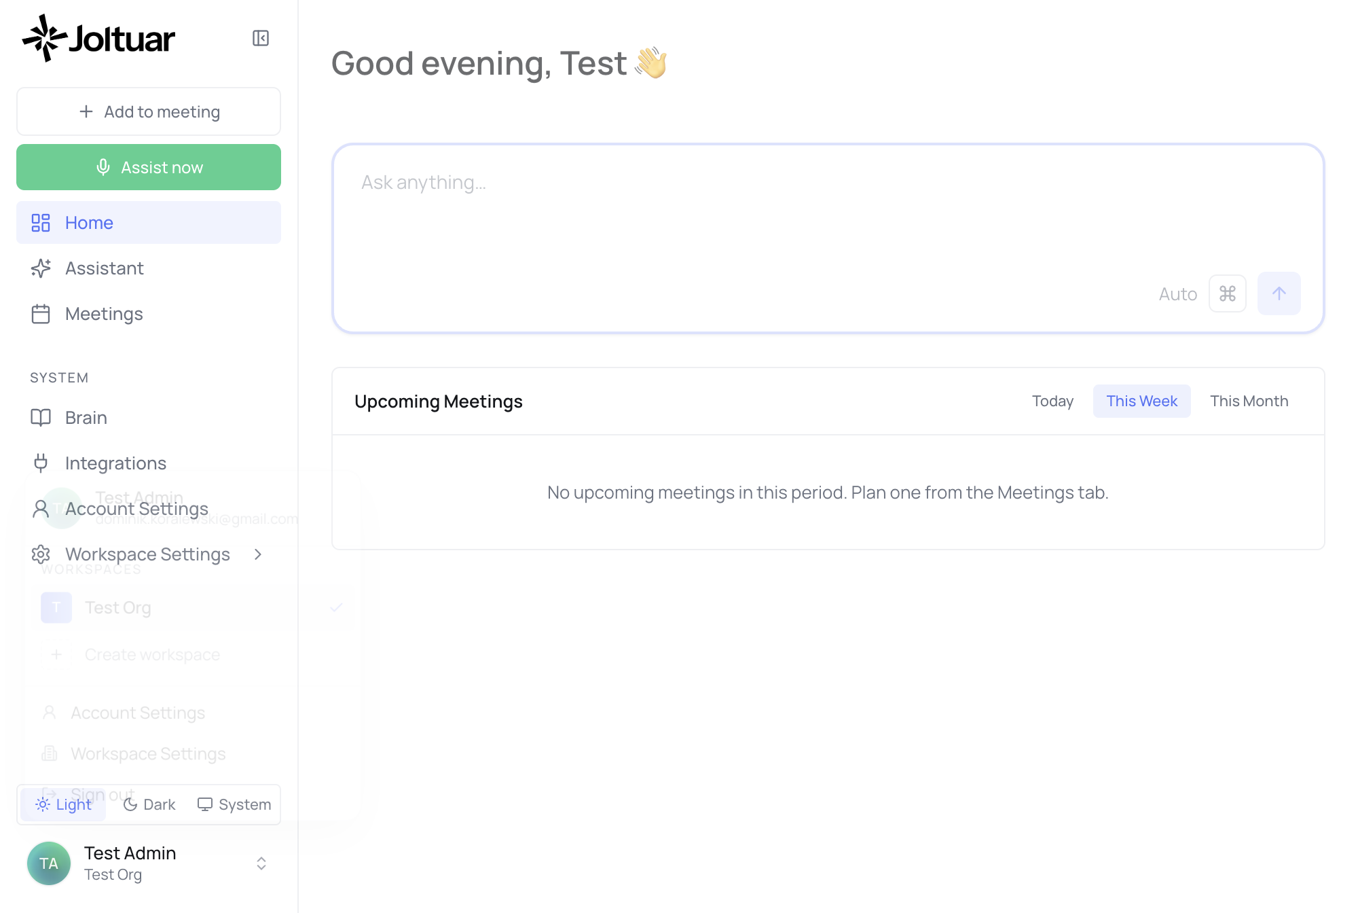The height and width of the screenshot is (913, 1358).
Task: Show Today upcoming meetings
Action: [x=1053, y=401]
